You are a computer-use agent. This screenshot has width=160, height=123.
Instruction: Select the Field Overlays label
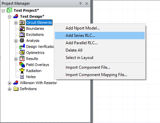37,65
